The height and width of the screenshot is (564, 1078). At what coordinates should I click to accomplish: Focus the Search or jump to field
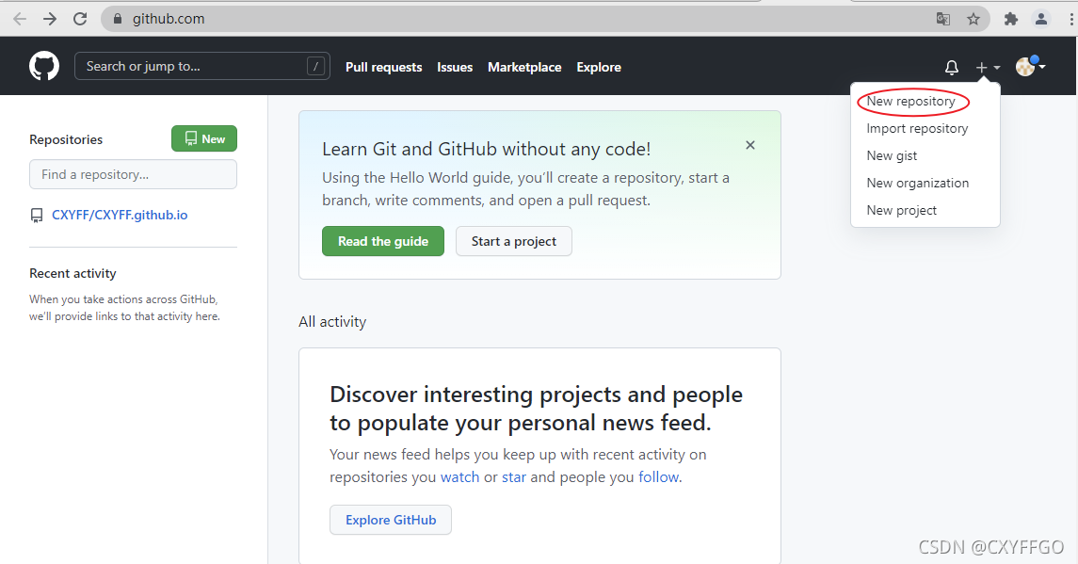202,66
